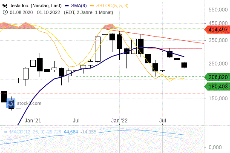Click the red 414,497 price marker

(x=217, y=30)
